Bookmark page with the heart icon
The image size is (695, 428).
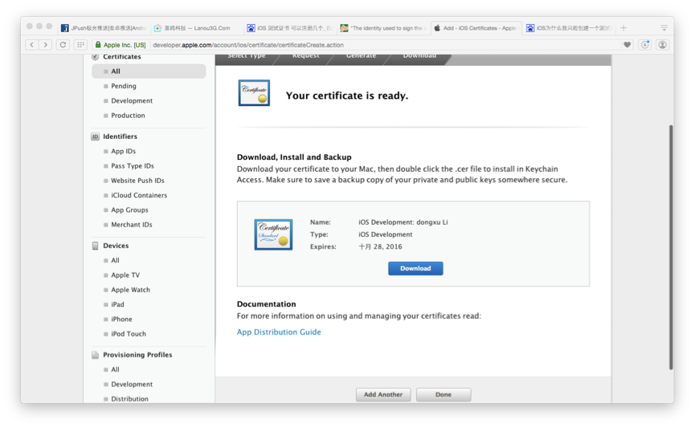tap(627, 45)
